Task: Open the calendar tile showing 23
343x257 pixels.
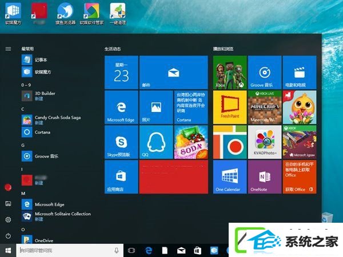Action: [121, 73]
